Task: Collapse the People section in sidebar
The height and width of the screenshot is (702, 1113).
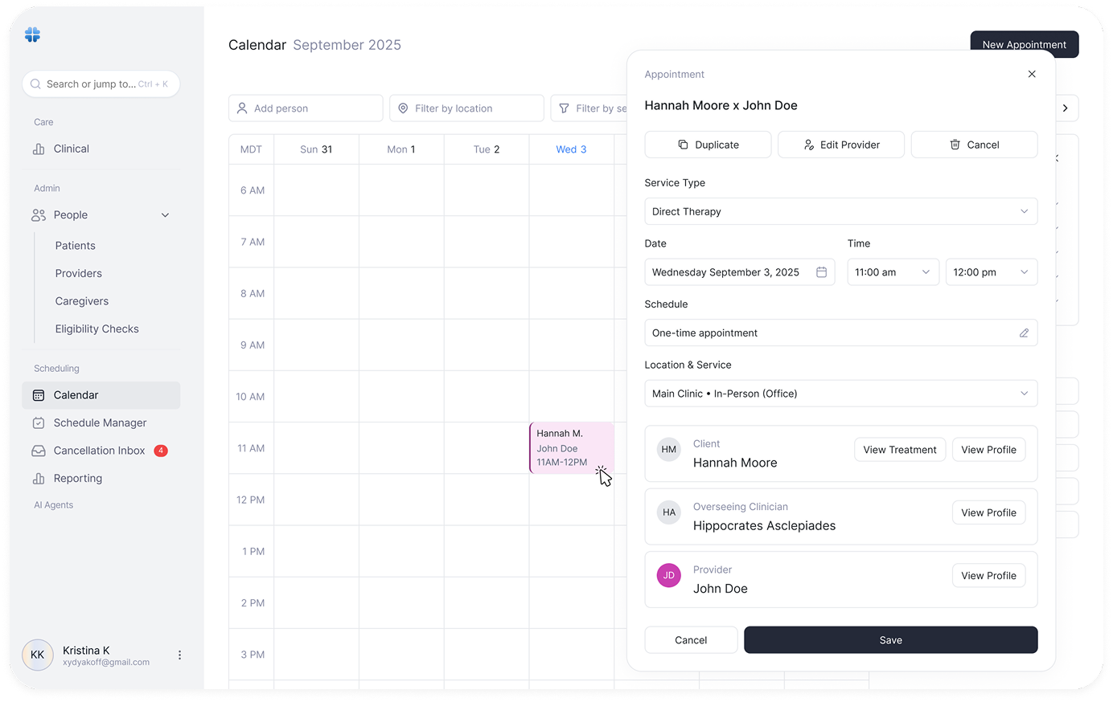Action: click(165, 215)
